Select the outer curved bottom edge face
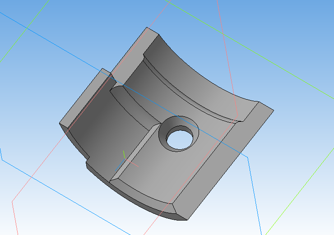The image size is (334, 235). pos(135,198)
